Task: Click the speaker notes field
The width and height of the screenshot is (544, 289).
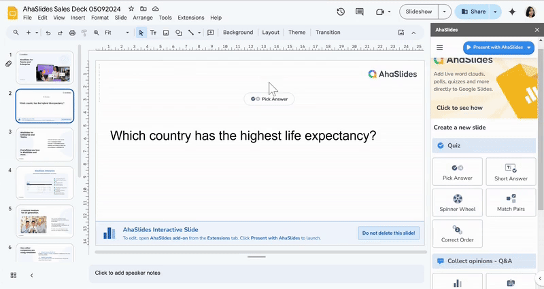Action: coord(257,273)
